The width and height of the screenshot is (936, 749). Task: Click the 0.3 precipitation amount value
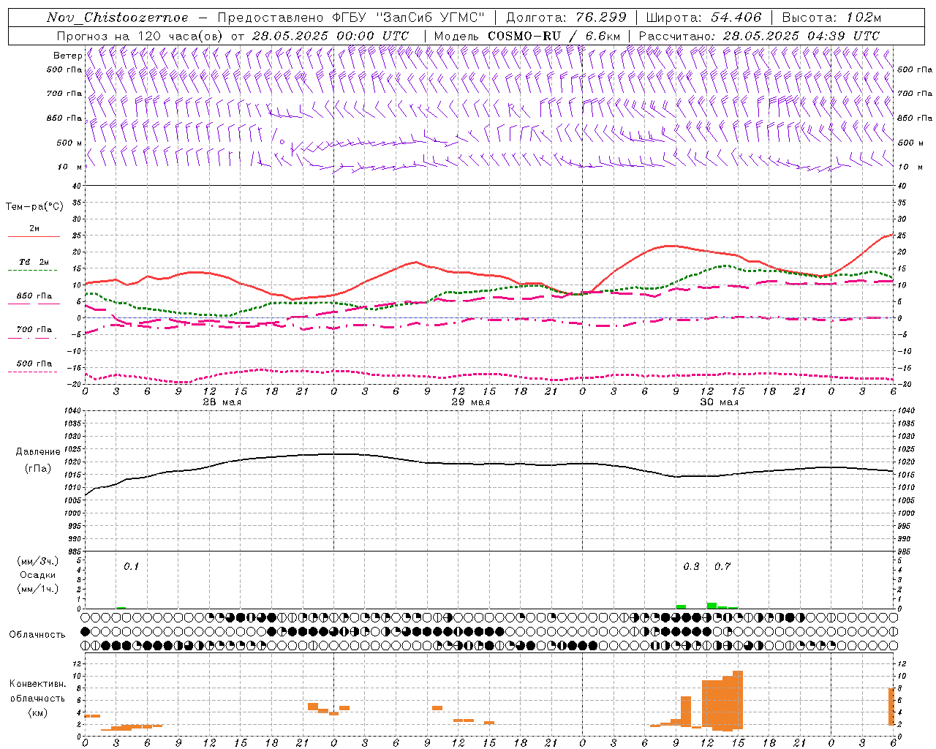tap(691, 566)
